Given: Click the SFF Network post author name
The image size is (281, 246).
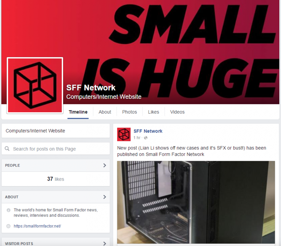Looking at the screenshot, I should click(148, 131).
